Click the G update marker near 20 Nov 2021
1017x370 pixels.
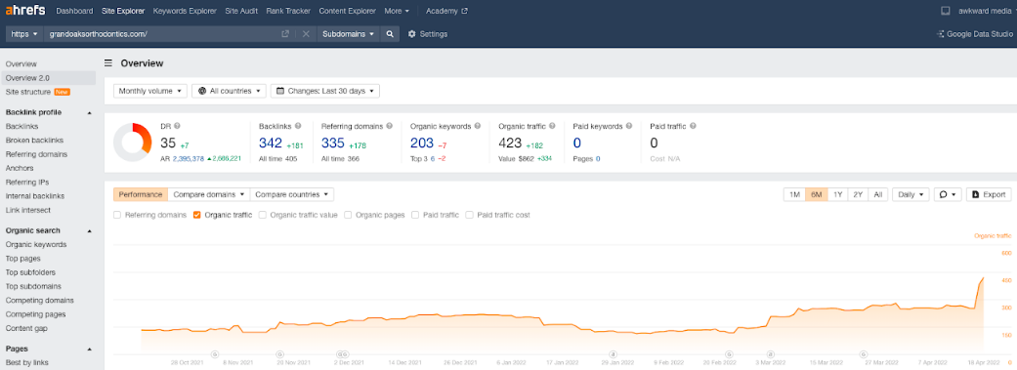tap(279, 353)
